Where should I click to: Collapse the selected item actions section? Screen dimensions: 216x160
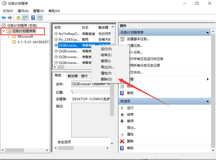point(209,101)
